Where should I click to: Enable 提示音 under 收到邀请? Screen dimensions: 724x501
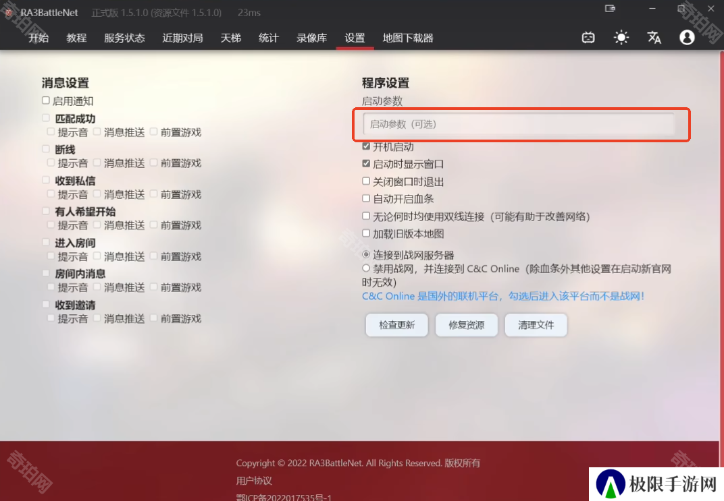coord(51,318)
